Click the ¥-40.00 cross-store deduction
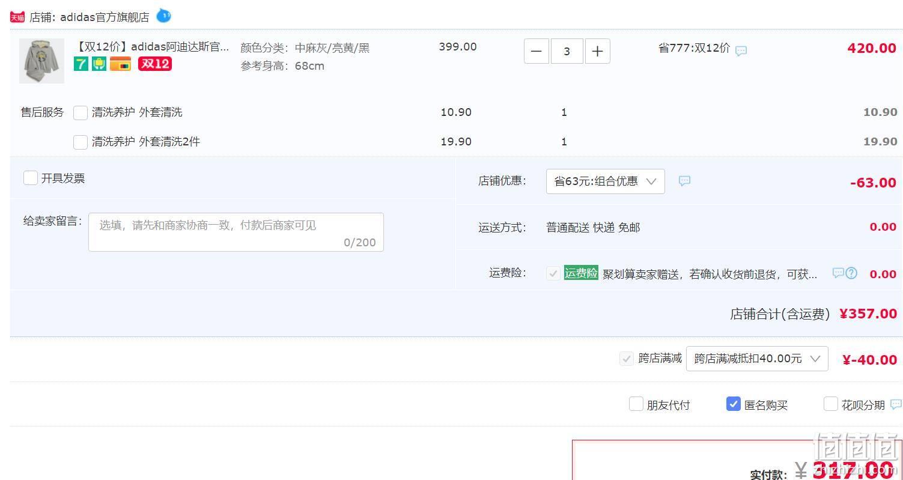 tap(869, 360)
